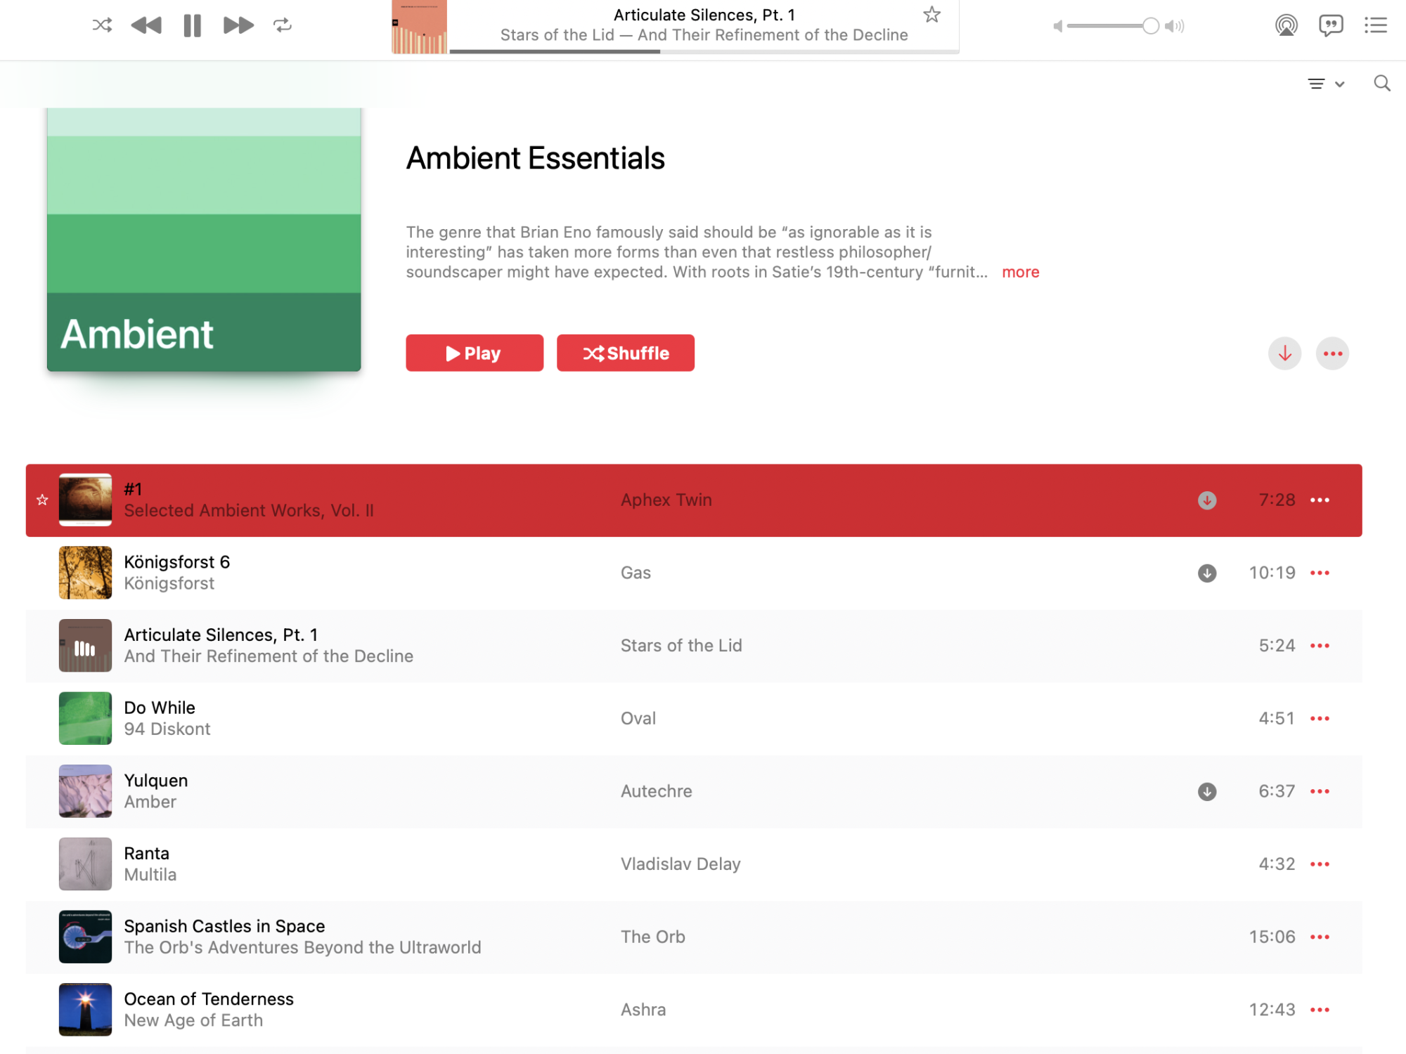The image size is (1406, 1054).
Task: Toggle repeat mode
Action: click(283, 26)
